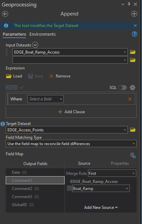Open the Select a field dropdown

[x=45, y=99]
